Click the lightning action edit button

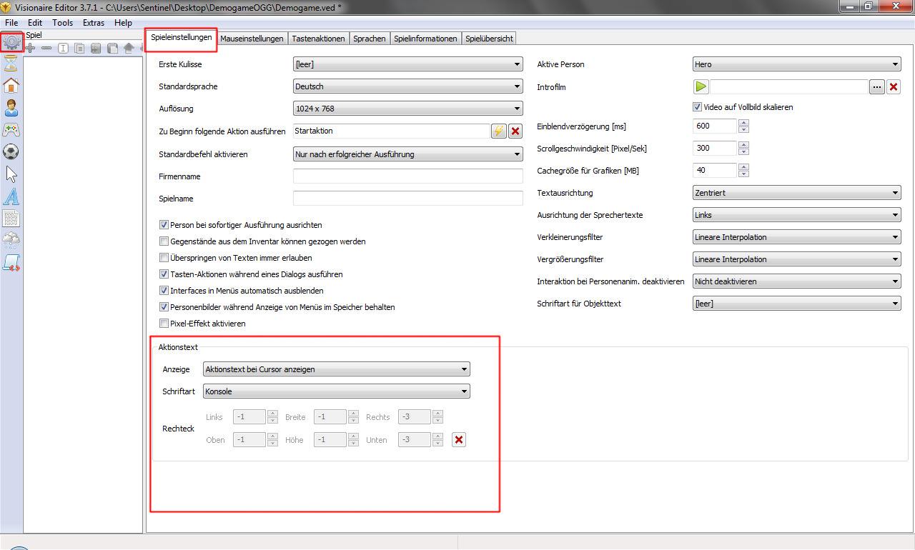click(x=499, y=131)
